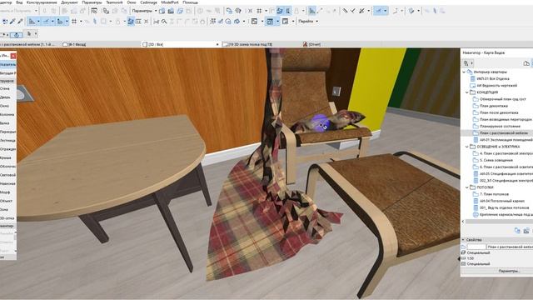Switch to the В-1 Фасад tab
533x300 pixels.
click(x=77, y=44)
